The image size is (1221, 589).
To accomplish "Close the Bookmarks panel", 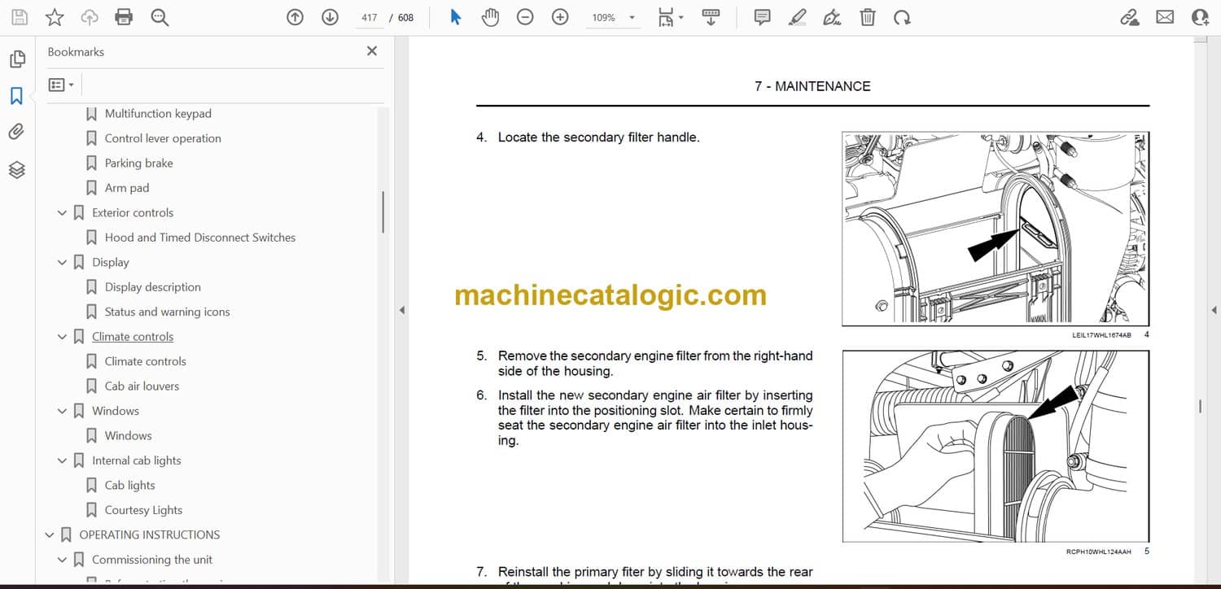I will 372,51.
